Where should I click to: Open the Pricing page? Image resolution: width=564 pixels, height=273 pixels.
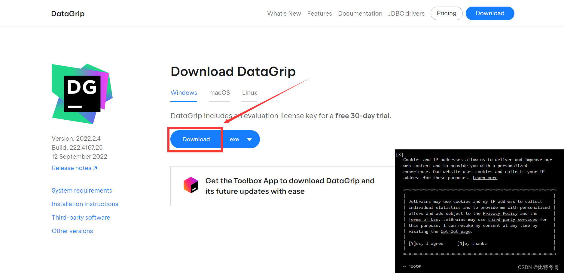[x=447, y=13]
